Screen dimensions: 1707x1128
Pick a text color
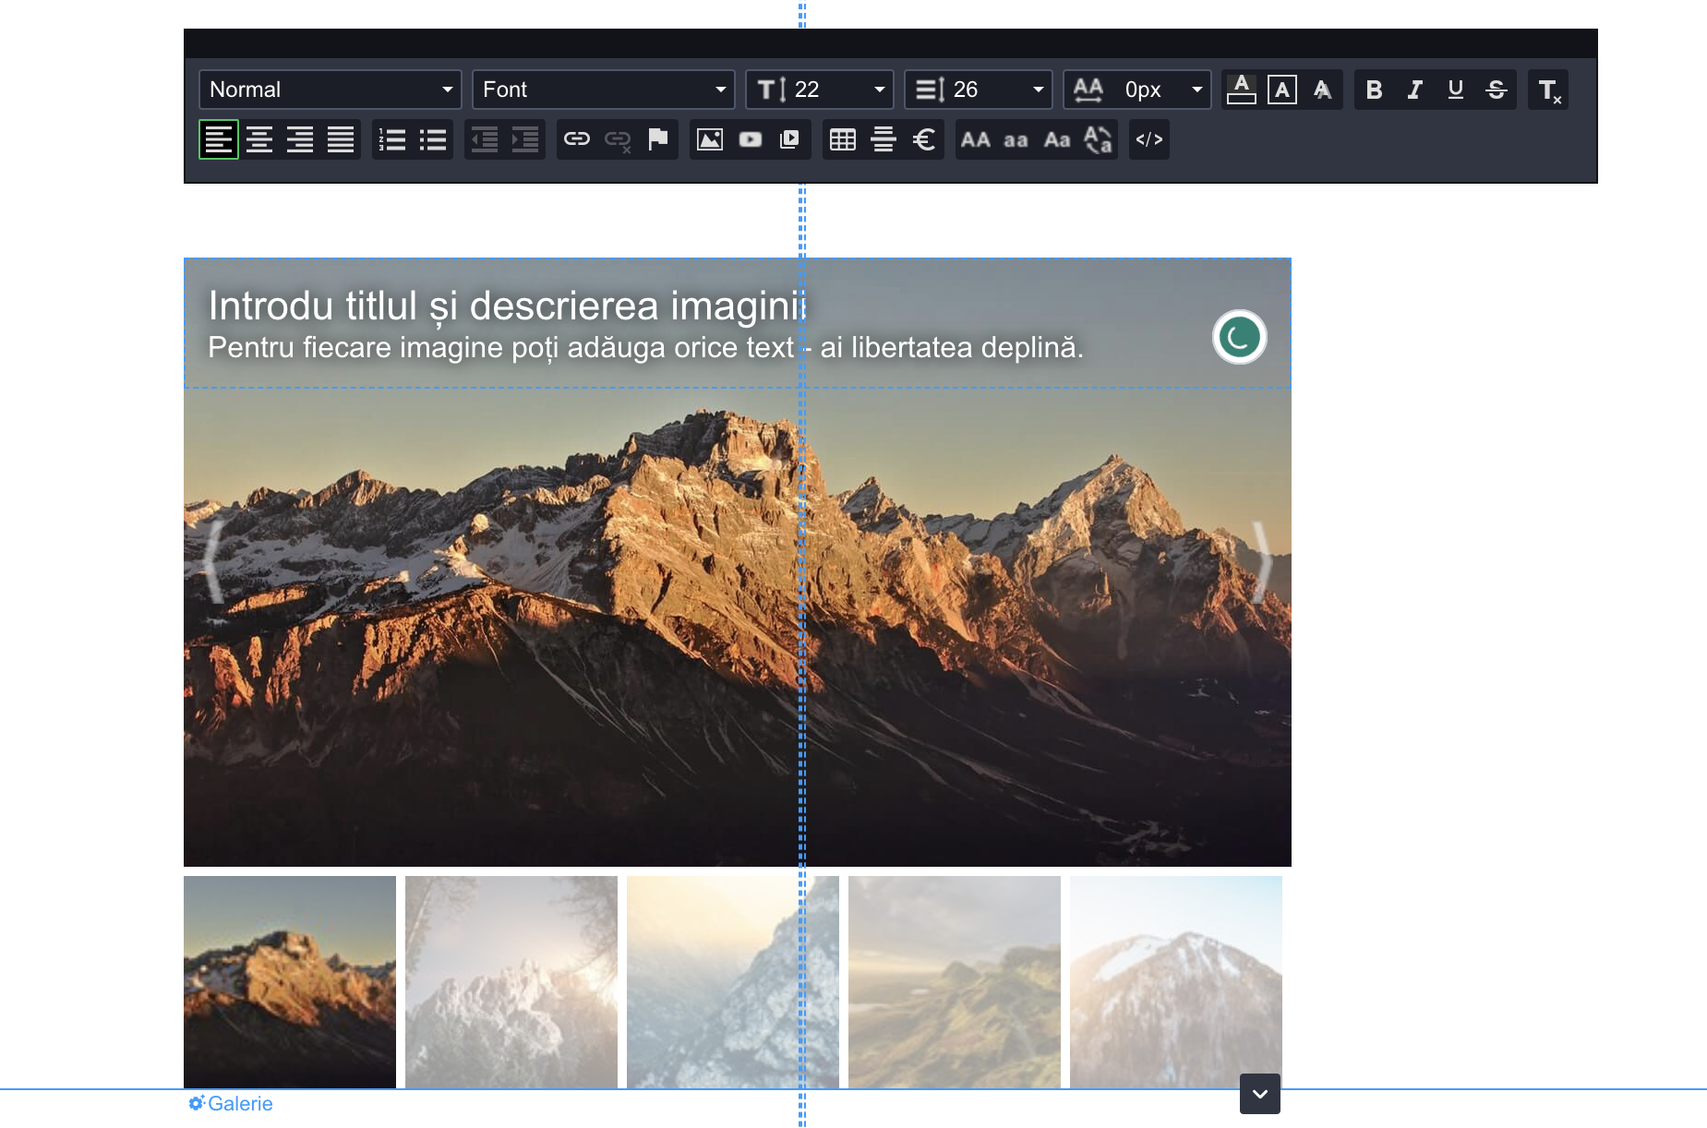pyautogui.click(x=1241, y=90)
